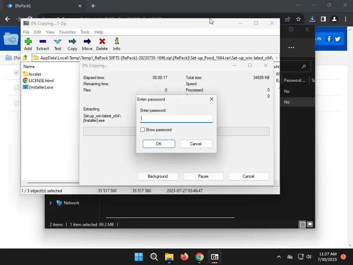The image size is (353, 265).
Task: Open the Tools menu
Action: [x=85, y=32]
